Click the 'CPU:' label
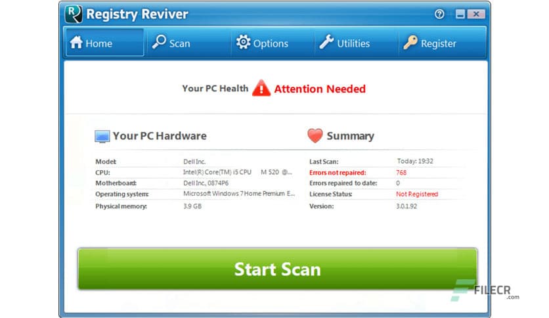This screenshot has width=549, height=318. point(102,172)
